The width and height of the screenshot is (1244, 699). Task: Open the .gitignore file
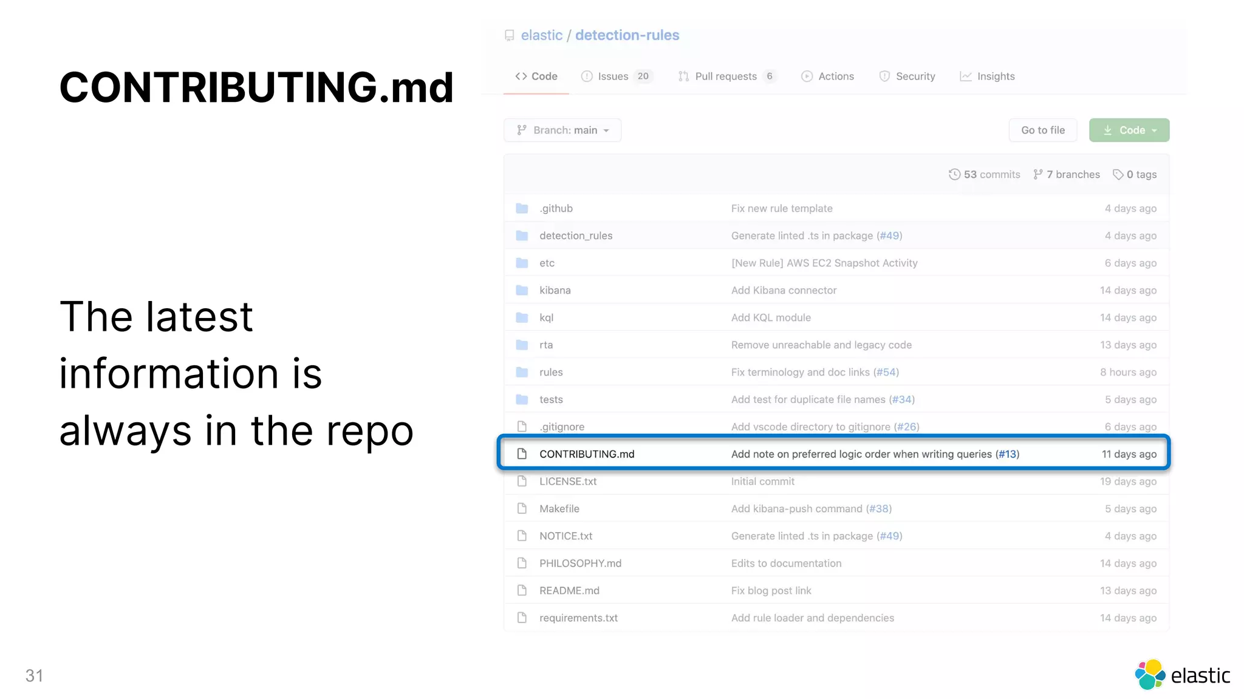click(562, 427)
